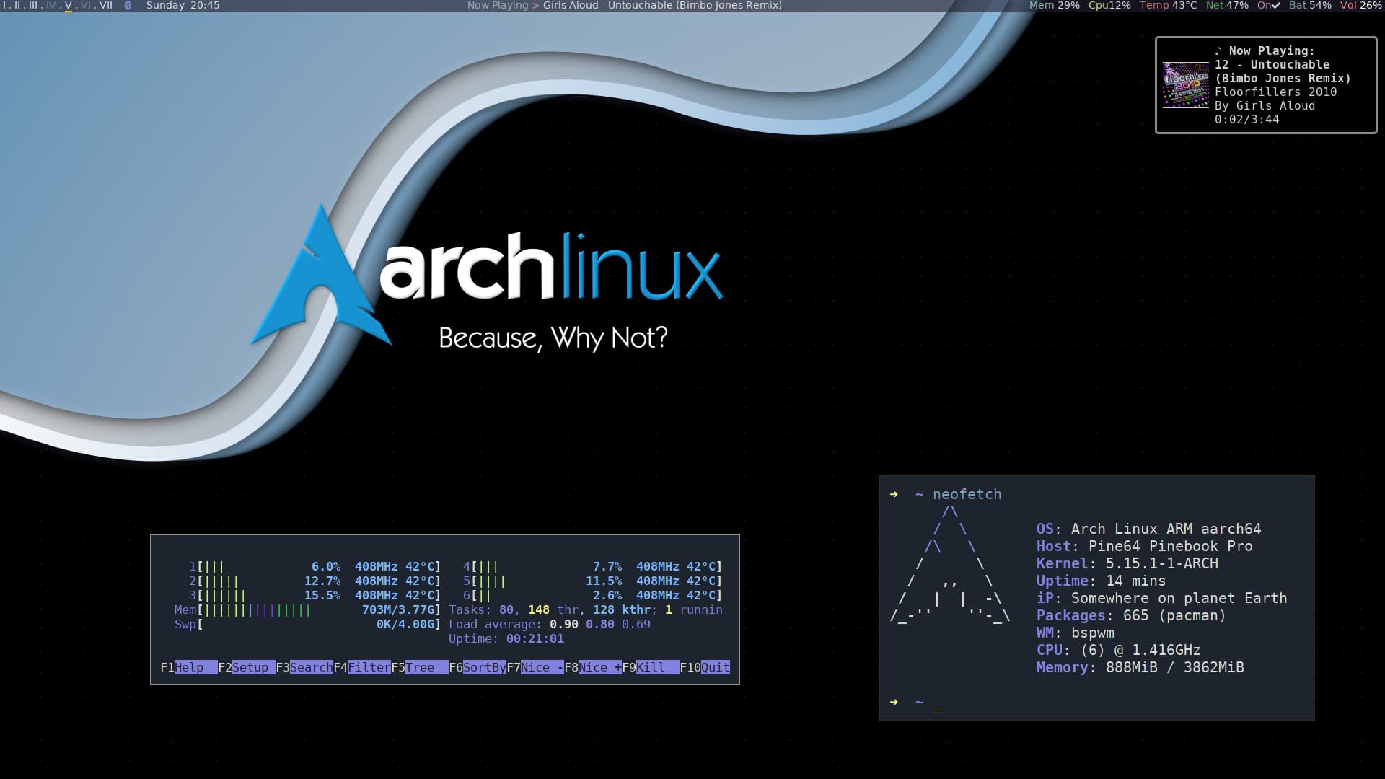Click the Host Pine64 Pinebook Pro line
This screenshot has width=1385, height=779.
coord(1144,546)
